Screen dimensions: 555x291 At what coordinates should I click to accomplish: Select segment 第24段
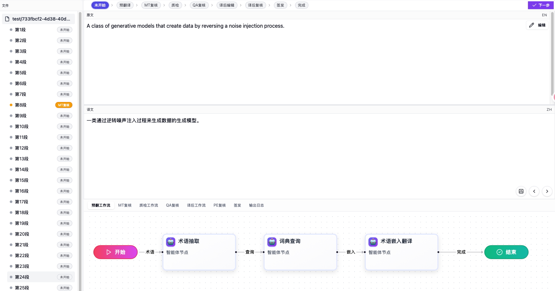[x=41, y=277]
